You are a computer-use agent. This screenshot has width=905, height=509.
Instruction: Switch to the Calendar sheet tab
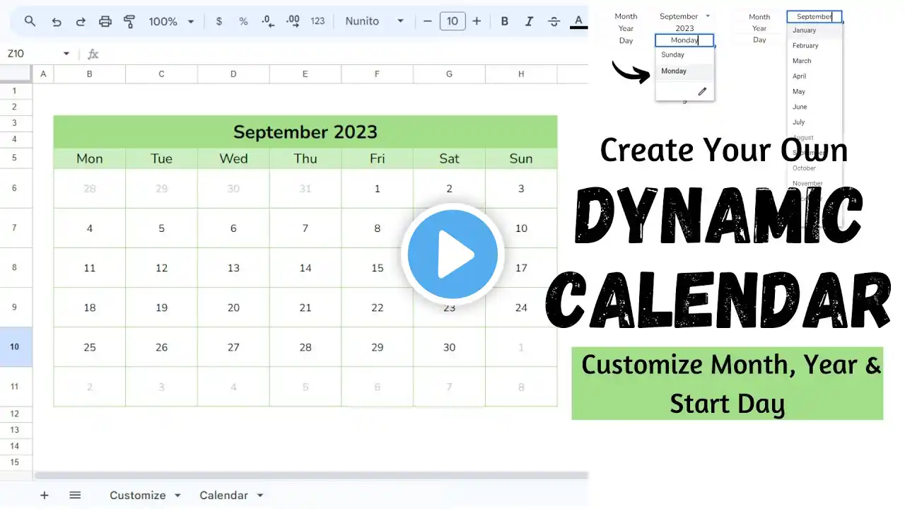[223, 495]
